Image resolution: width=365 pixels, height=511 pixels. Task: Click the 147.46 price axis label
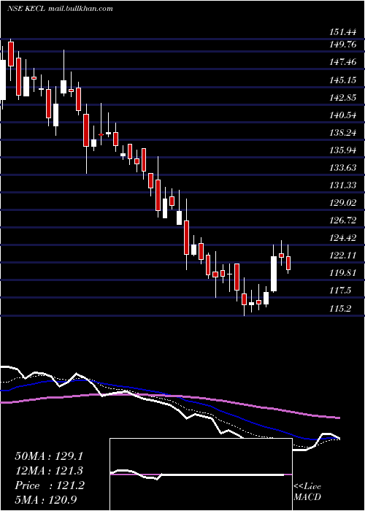click(342, 62)
